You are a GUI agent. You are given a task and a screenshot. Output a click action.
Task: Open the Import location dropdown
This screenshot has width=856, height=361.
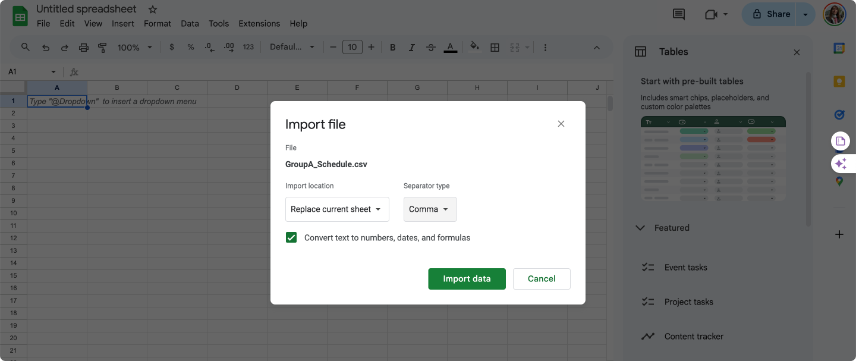pyautogui.click(x=337, y=209)
